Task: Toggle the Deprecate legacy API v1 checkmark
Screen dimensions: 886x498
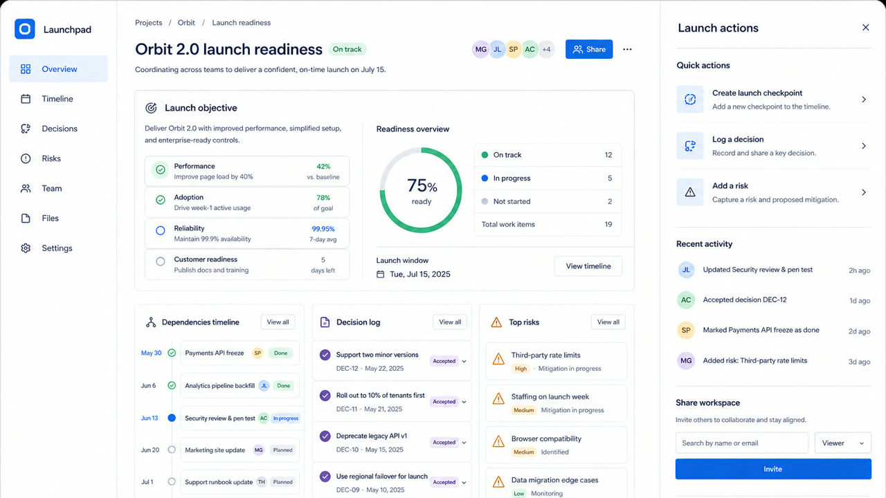Action: pos(325,436)
